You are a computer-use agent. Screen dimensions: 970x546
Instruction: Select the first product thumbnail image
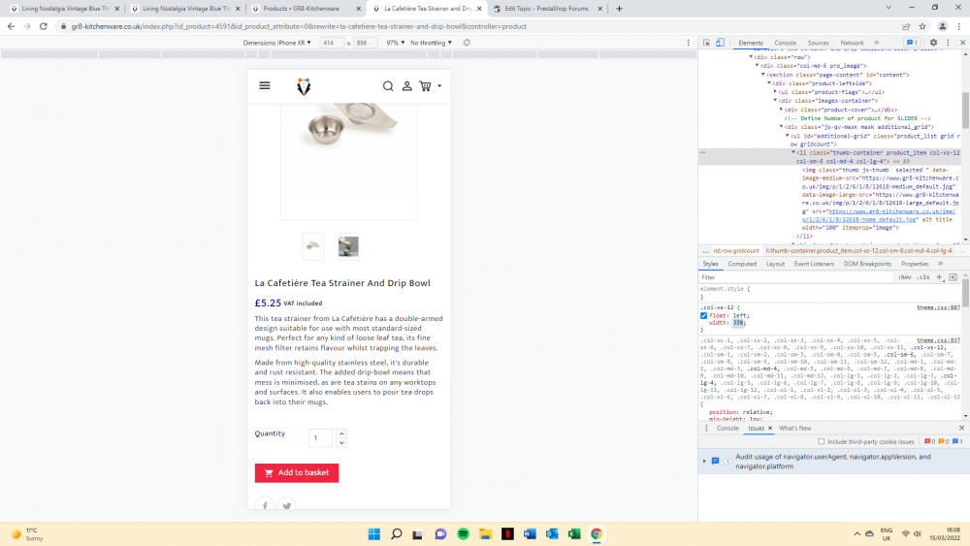(x=313, y=246)
